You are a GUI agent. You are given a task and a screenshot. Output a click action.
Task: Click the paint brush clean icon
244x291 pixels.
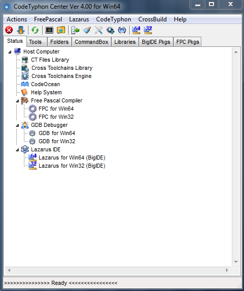[x=87, y=30]
